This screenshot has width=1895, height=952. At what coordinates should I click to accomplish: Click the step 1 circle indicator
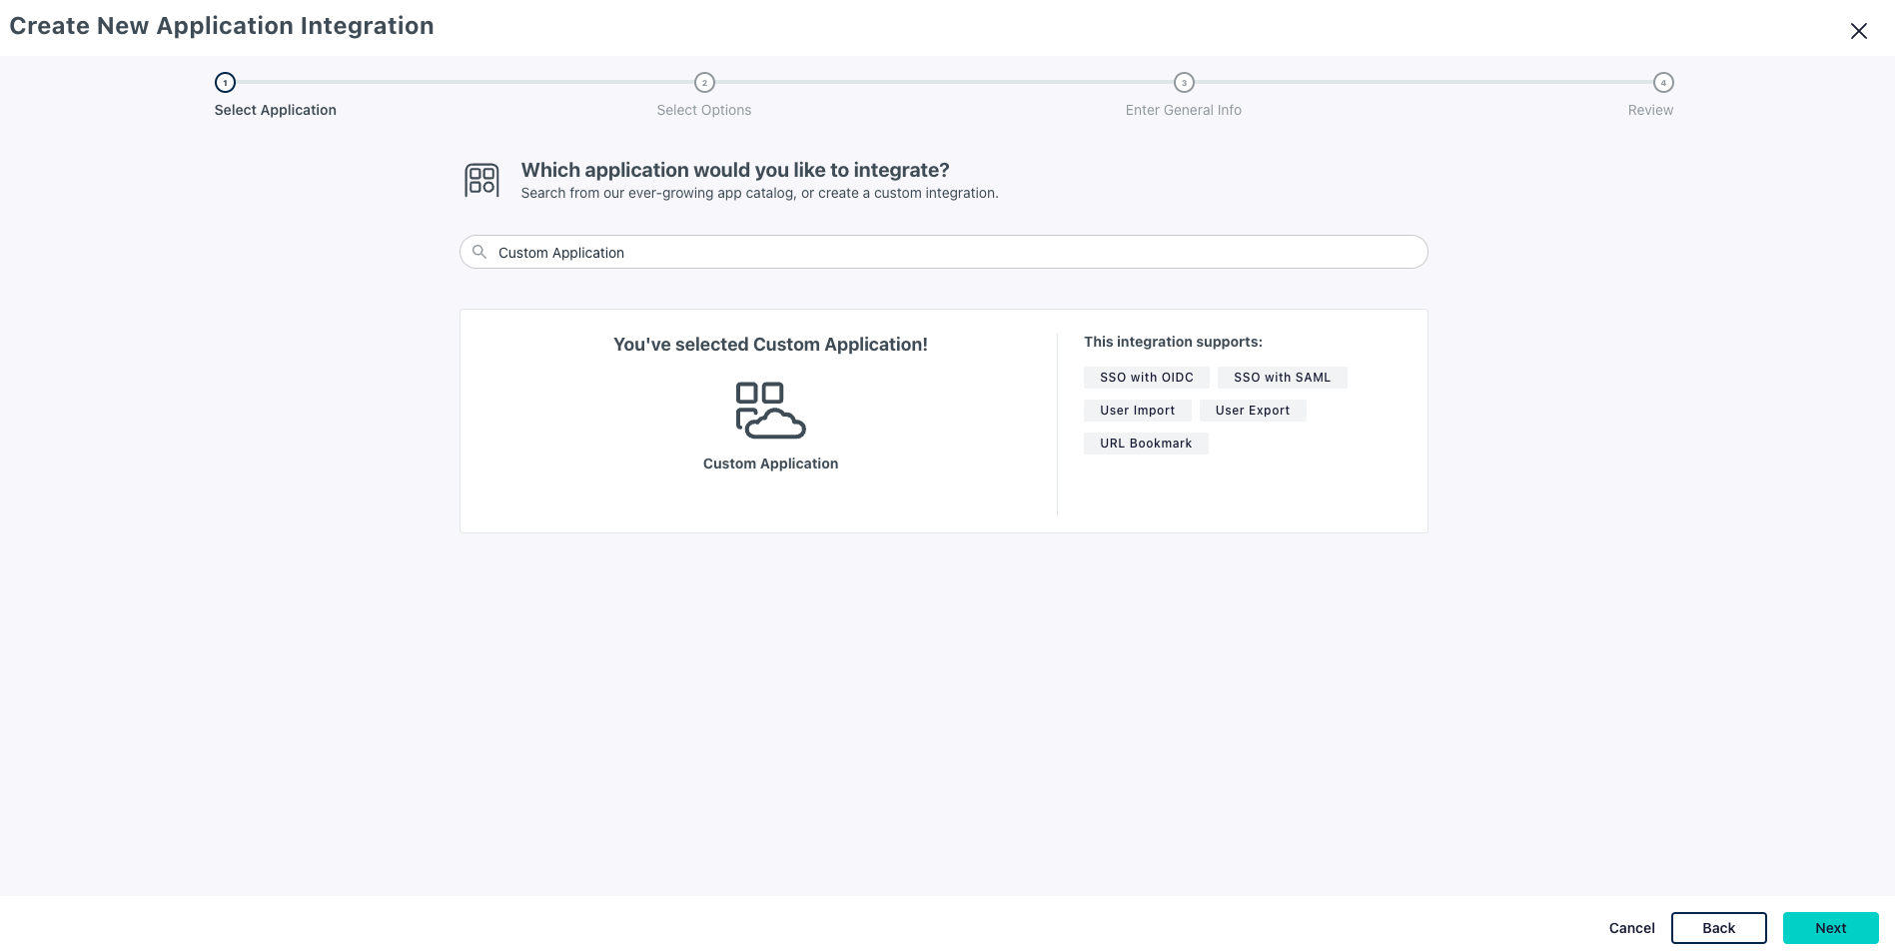(225, 83)
